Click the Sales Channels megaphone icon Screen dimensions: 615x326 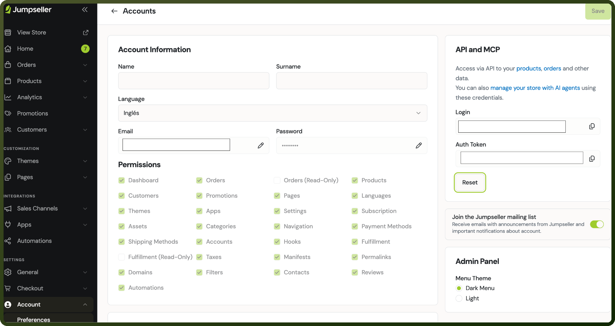pyautogui.click(x=8, y=208)
